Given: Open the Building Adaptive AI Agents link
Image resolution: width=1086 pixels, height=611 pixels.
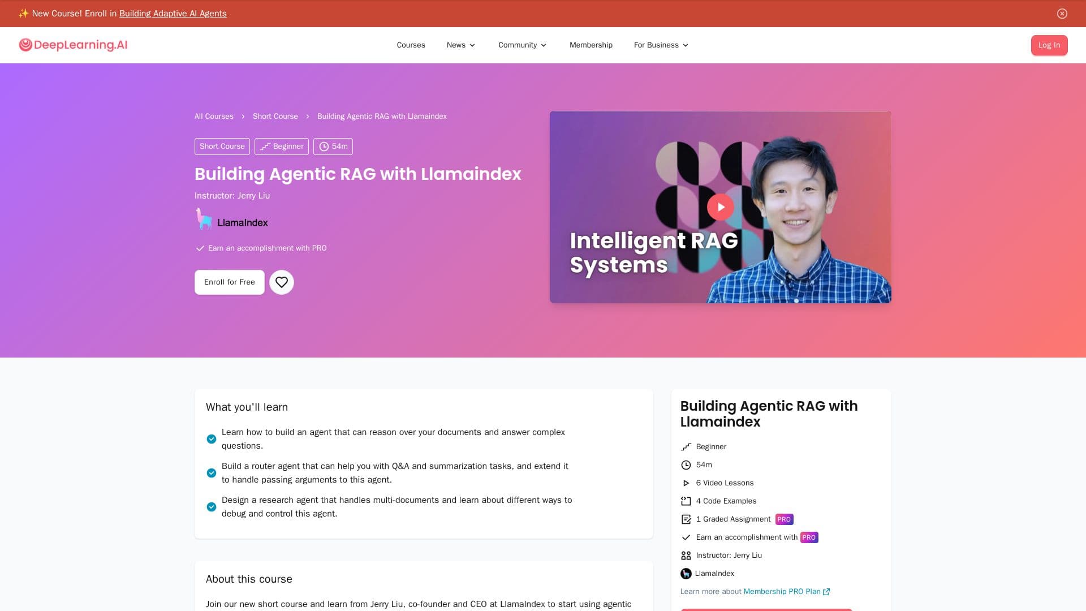Looking at the screenshot, I should [173, 14].
